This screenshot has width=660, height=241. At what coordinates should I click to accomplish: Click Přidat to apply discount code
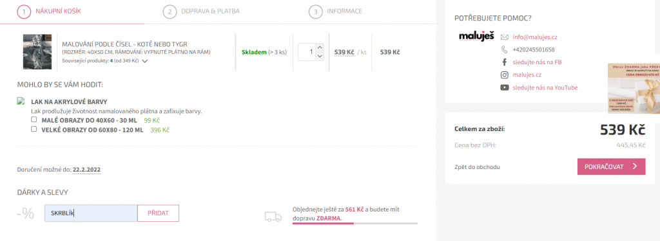click(158, 213)
